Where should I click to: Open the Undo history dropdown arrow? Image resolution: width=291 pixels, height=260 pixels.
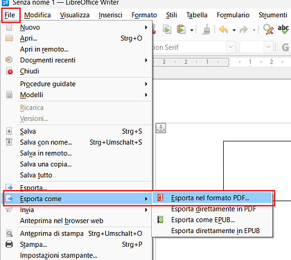[234, 30]
